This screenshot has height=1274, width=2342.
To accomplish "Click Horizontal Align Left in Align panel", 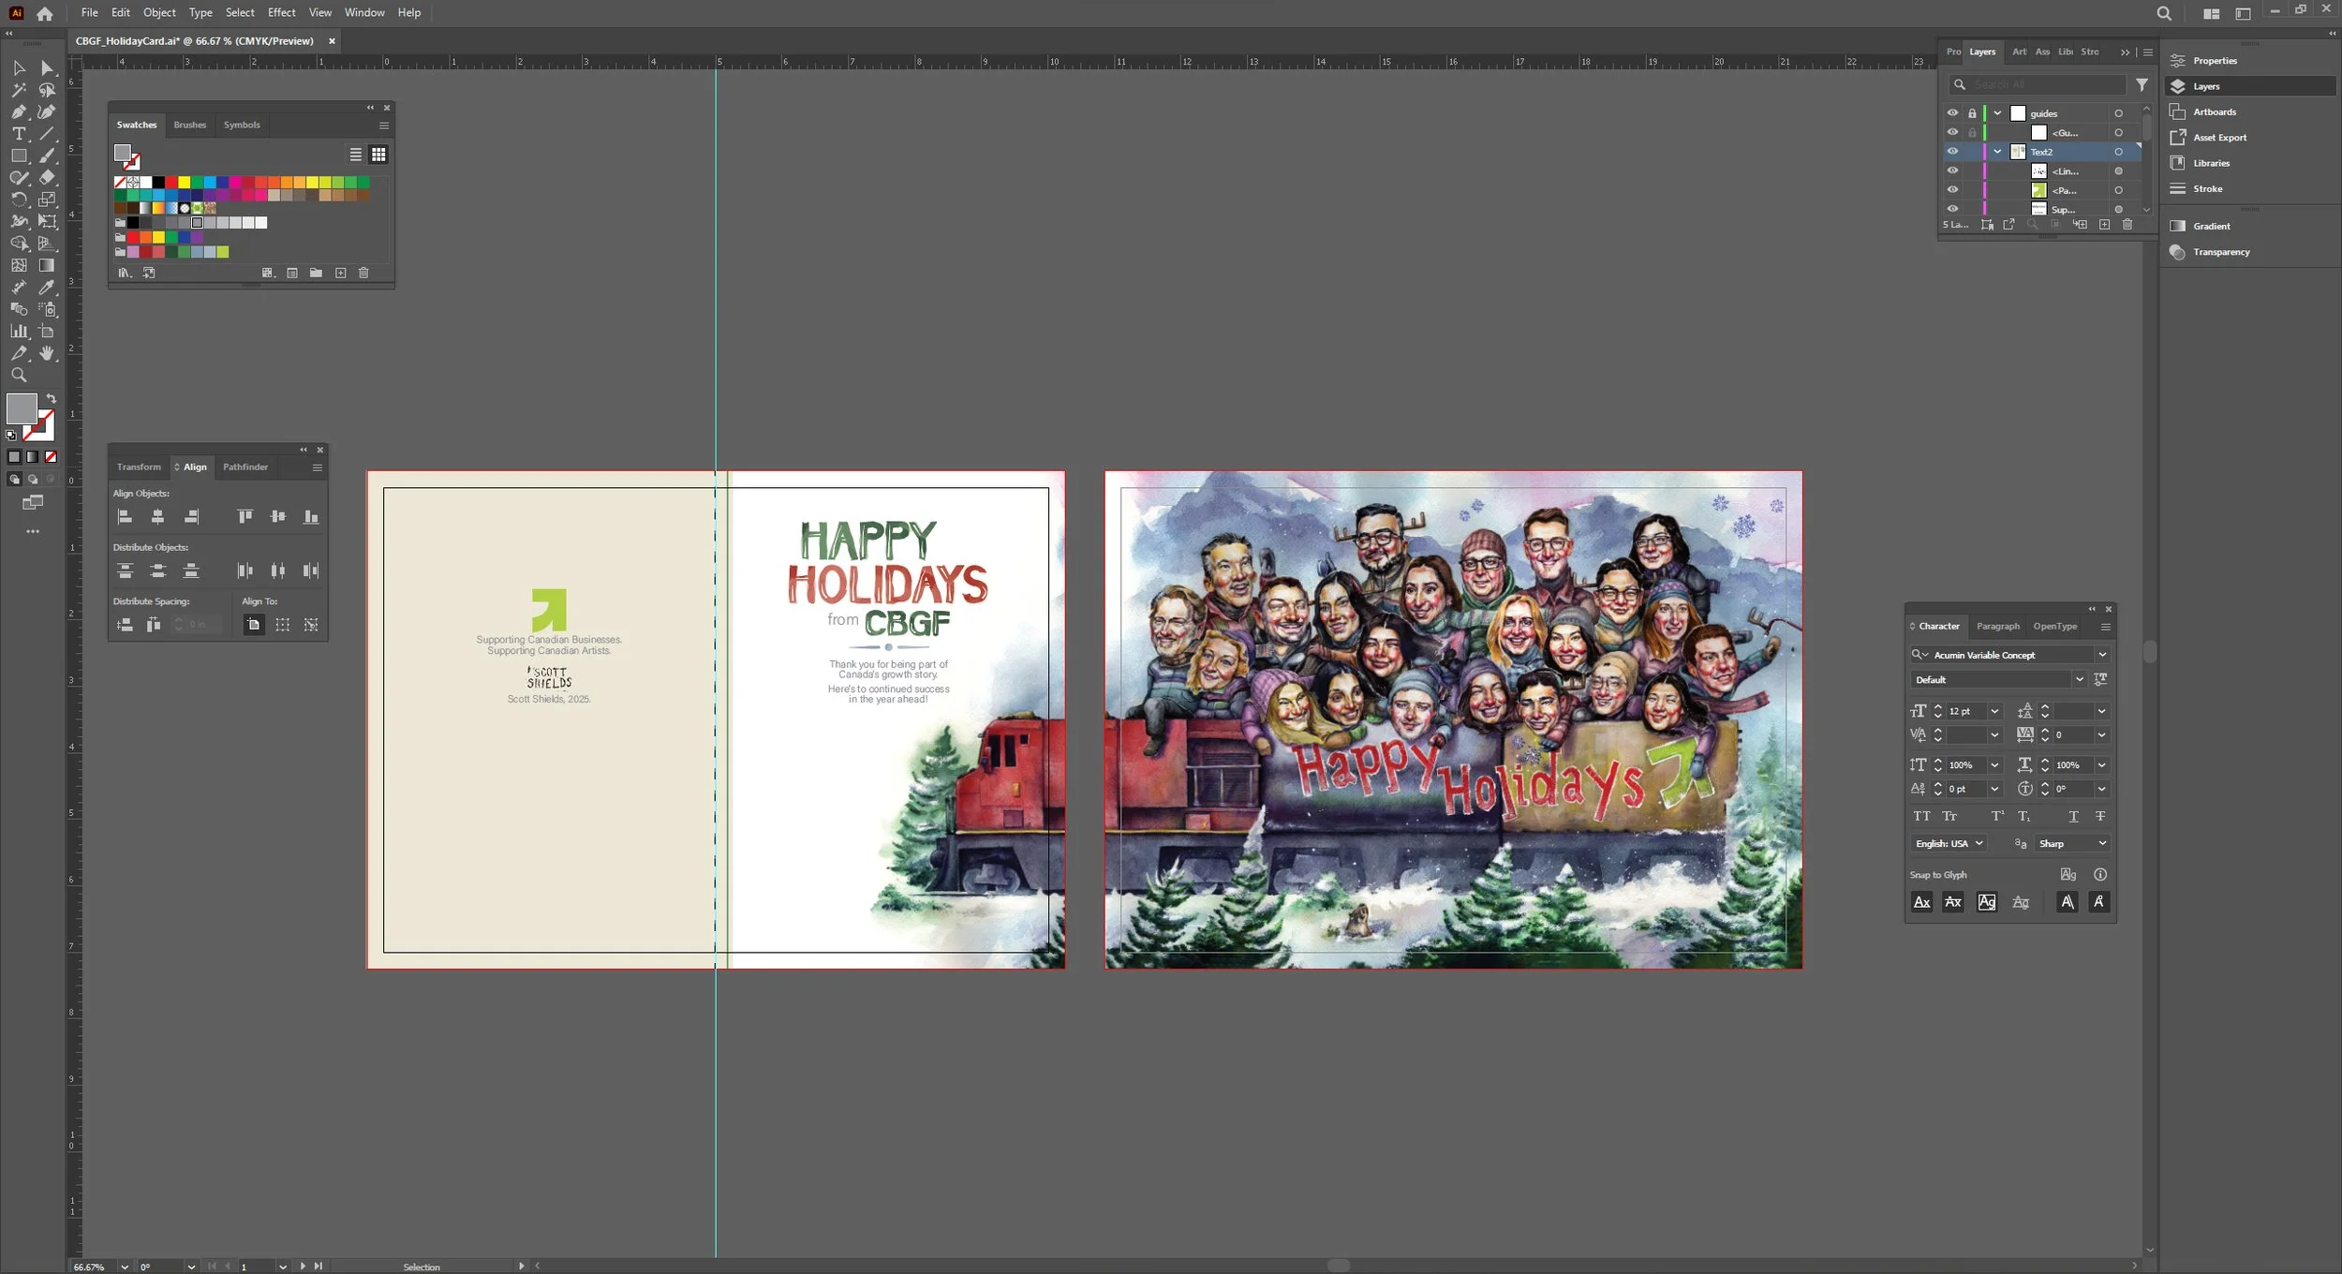I will pyautogui.click(x=125, y=516).
